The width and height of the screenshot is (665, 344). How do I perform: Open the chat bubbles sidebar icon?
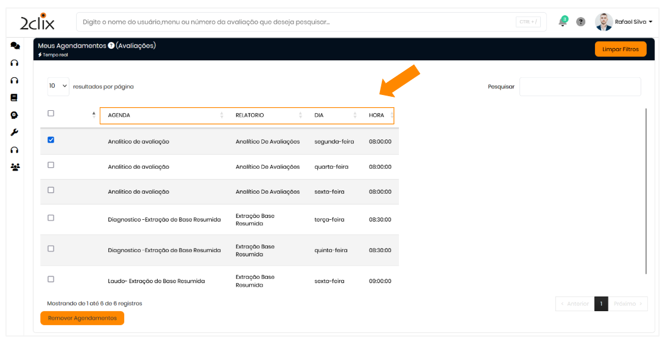coord(15,46)
